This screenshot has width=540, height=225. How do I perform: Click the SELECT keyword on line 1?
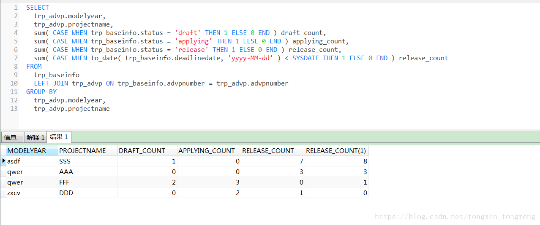38,8
